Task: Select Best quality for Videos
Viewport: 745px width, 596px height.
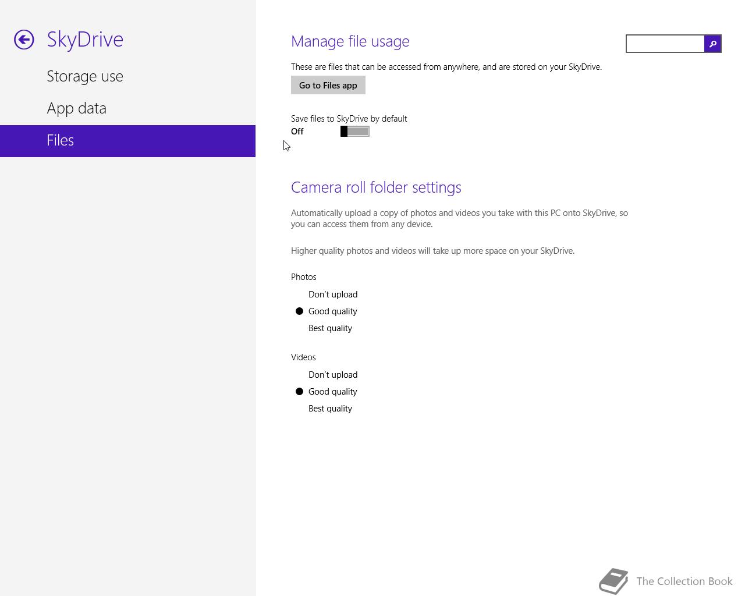Action: 324,409
